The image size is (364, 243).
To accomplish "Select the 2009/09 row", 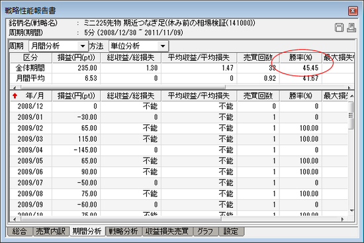I will [x=179, y=205].
